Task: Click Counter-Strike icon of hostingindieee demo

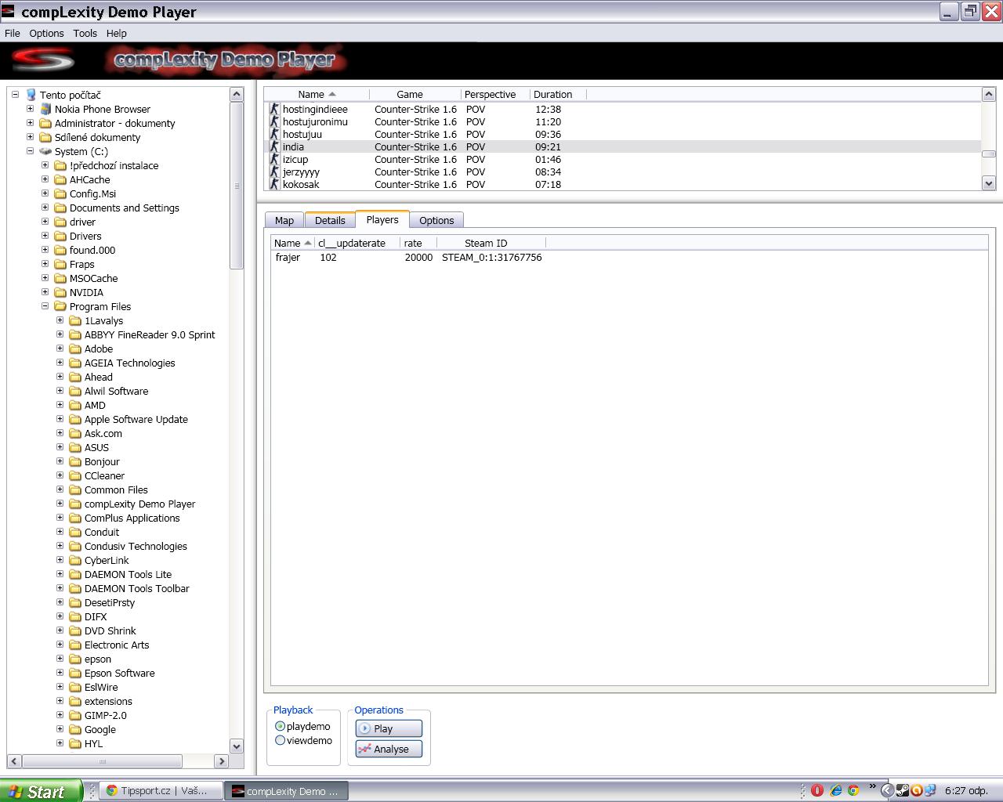Action: pyautogui.click(x=274, y=109)
